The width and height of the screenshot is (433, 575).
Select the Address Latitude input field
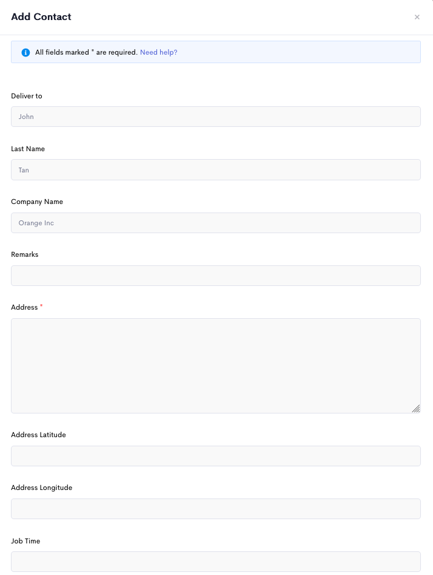(216, 456)
